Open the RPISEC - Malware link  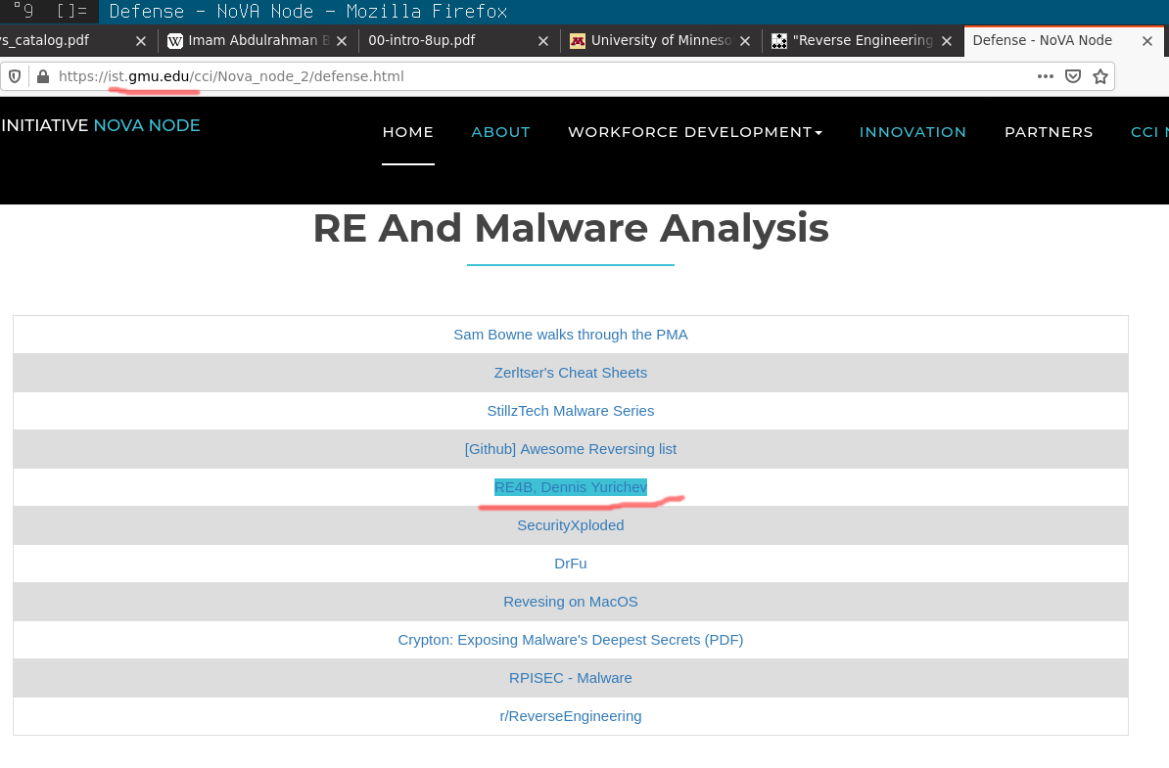point(571,678)
